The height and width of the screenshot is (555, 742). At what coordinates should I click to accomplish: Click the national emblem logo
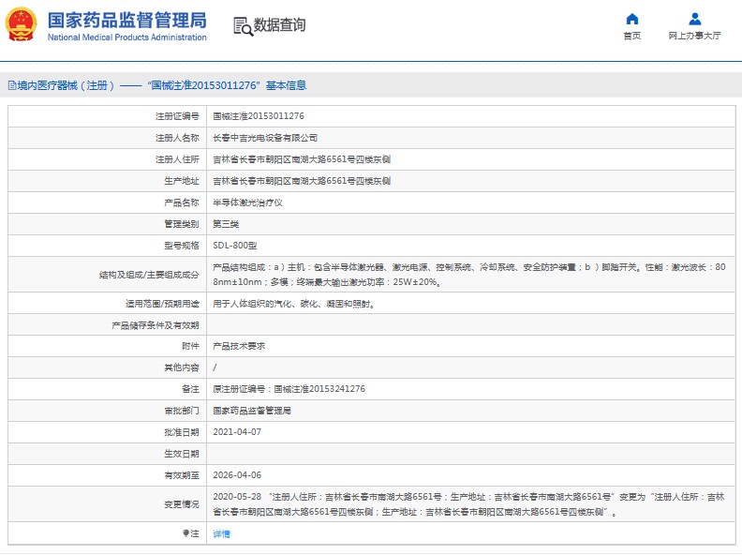(x=21, y=24)
